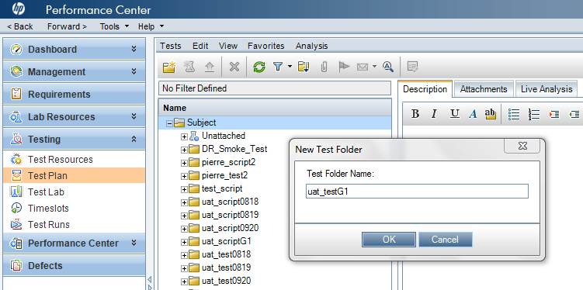Click the Sort Folders icon

[304, 67]
